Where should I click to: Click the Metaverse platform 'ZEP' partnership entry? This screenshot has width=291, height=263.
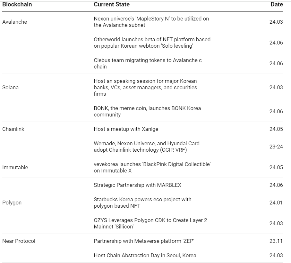pos(144,241)
